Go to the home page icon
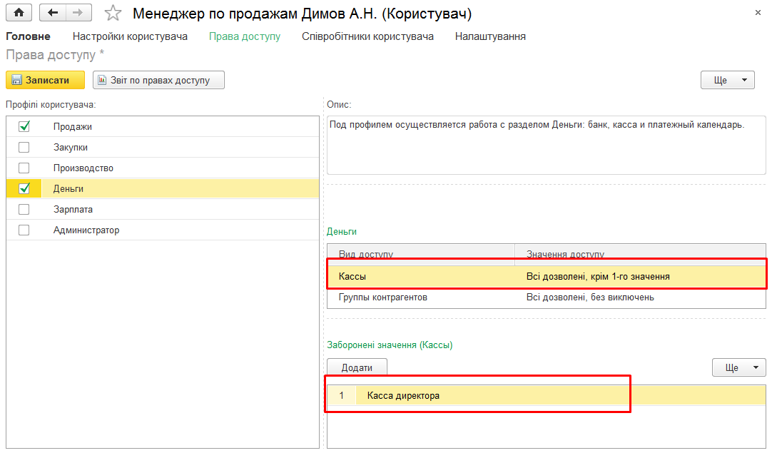 click(19, 13)
